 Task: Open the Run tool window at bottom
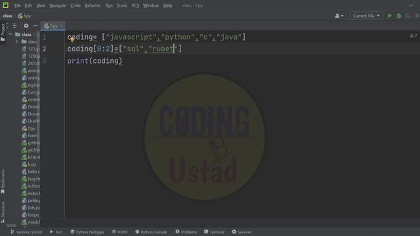point(56,232)
